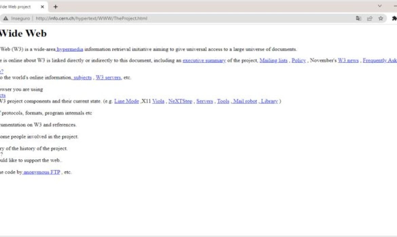Viewport: 397px width, 237px height.
Task: Click text 'umentation on W3 and references'
Action: pyautogui.click(x=38, y=125)
